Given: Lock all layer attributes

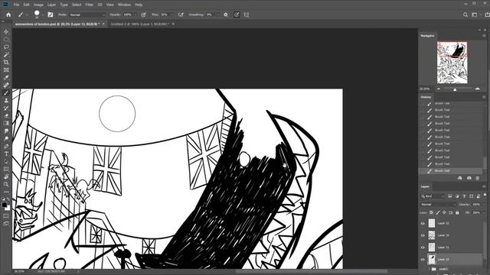Looking at the screenshot, I should click(x=457, y=212).
